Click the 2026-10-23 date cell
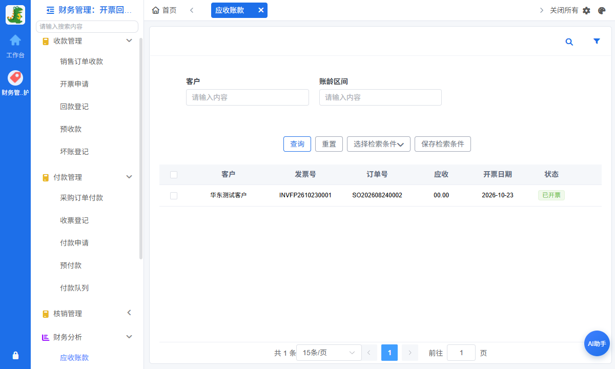This screenshot has width=615, height=369. pos(498,195)
